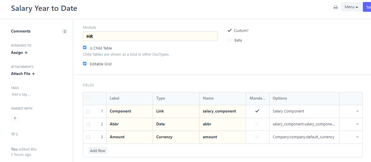Toggle the Custom? checkmark
This screenshot has height=162, width=371.
pyautogui.click(x=230, y=30)
